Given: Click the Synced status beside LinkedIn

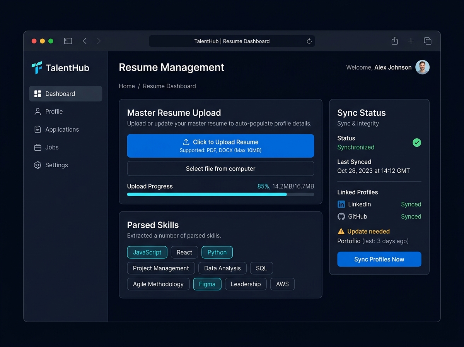Looking at the screenshot, I should coord(411,204).
